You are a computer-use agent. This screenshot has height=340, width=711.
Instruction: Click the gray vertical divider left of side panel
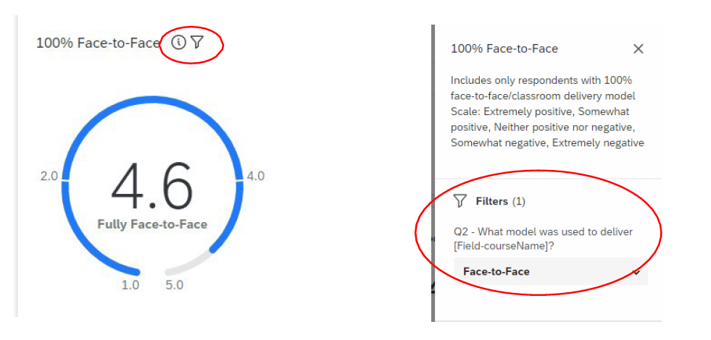(433, 174)
